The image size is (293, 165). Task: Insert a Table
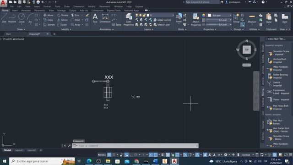click(116, 25)
